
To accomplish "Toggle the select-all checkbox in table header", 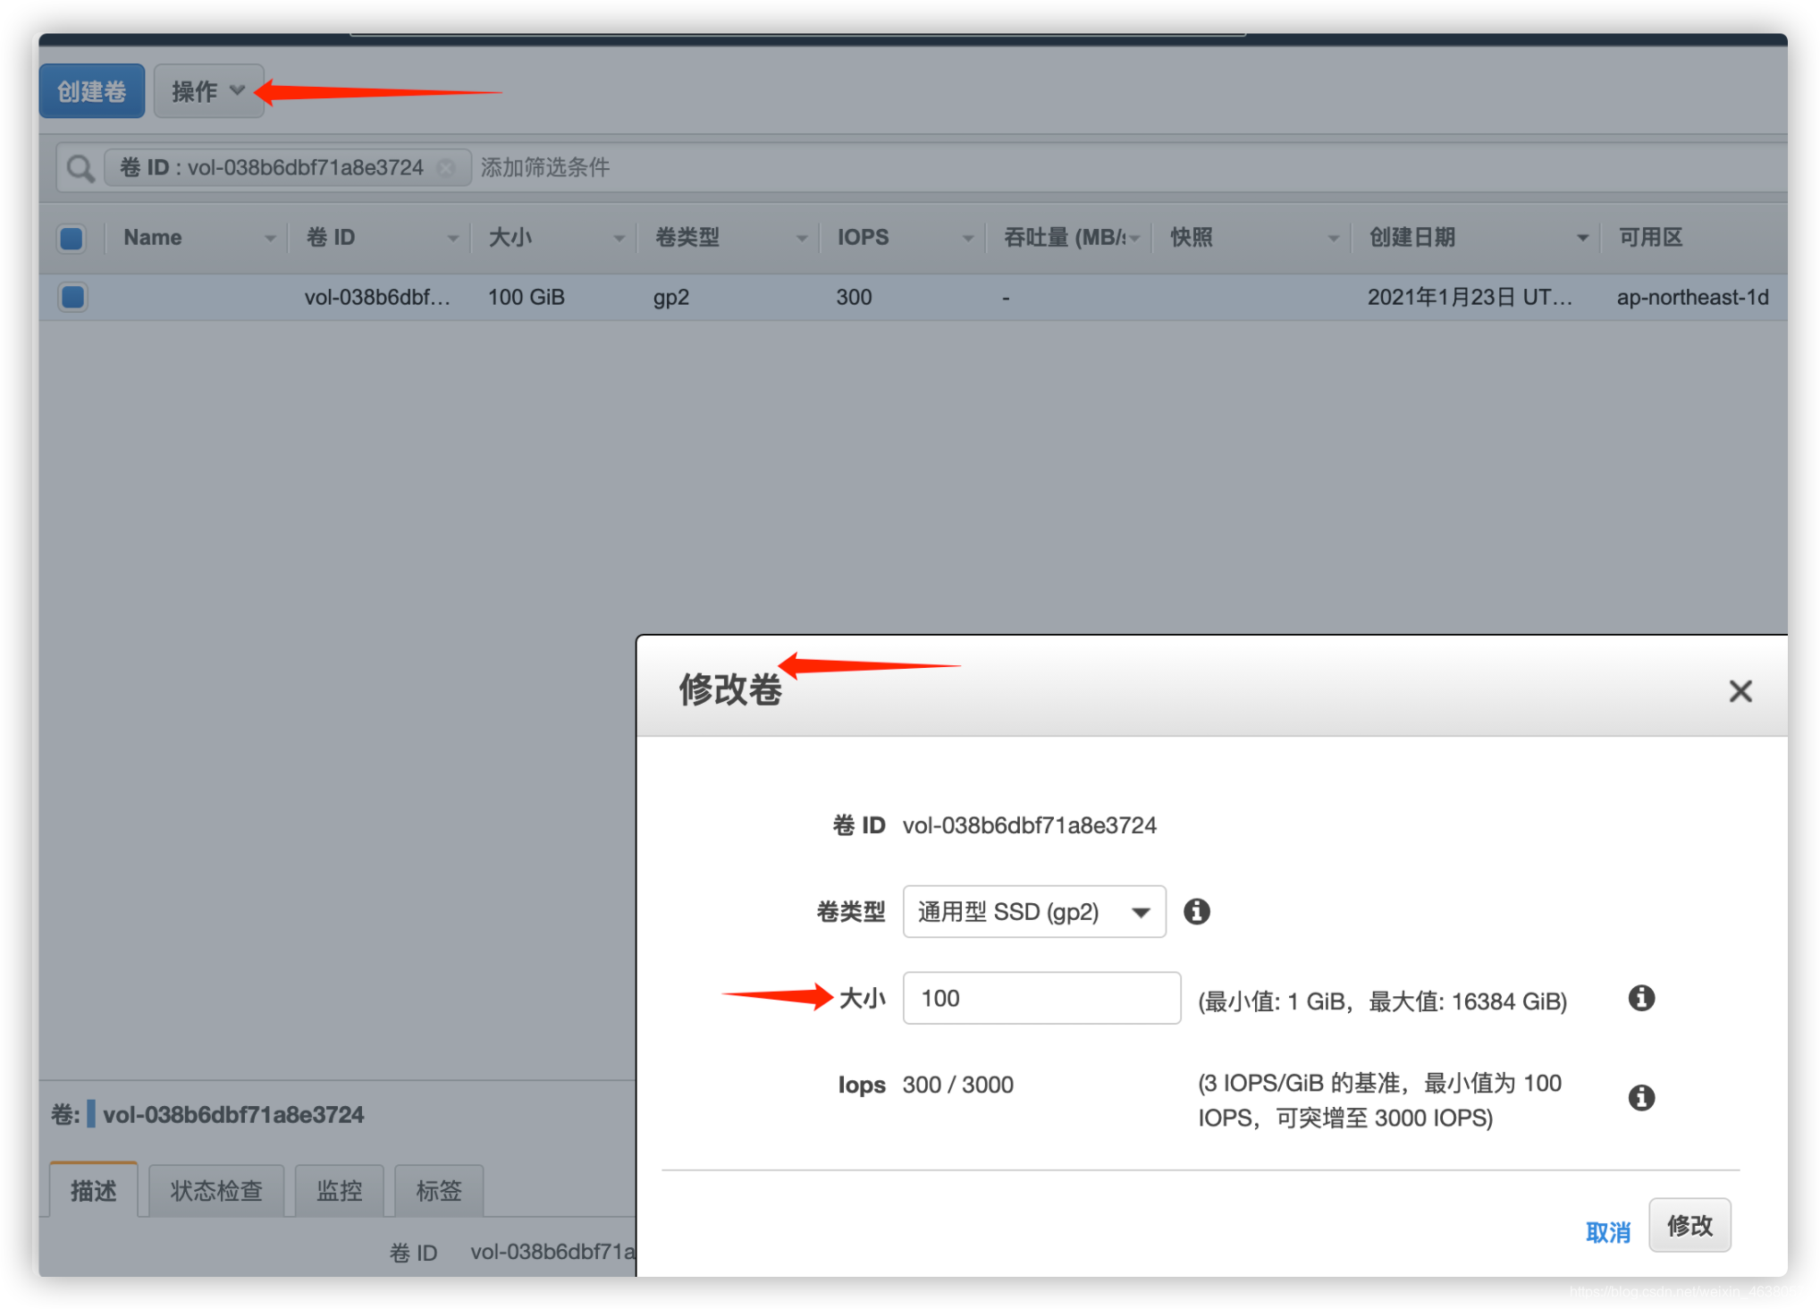I will pyautogui.click(x=72, y=238).
